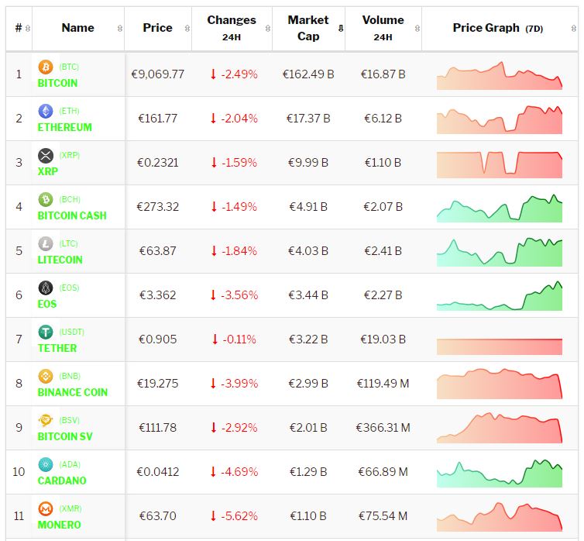Click the Bitcoin Cash green icon

pyautogui.click(x=46, y=200)
